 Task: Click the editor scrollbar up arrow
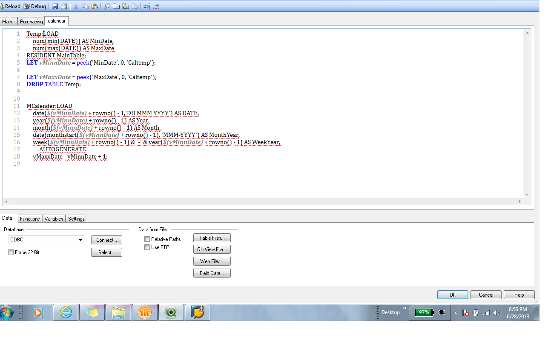tap(527, 33)
